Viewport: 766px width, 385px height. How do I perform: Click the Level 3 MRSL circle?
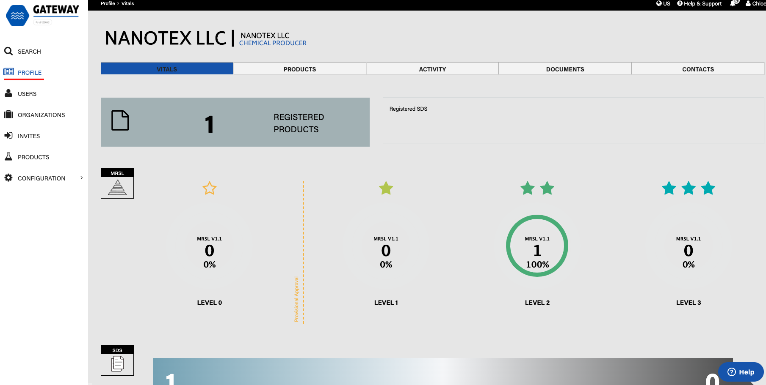689,246
